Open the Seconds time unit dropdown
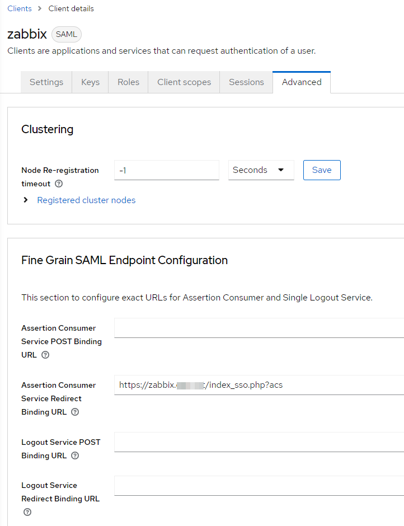Viewport: 404px width, 526px height. 261,170
